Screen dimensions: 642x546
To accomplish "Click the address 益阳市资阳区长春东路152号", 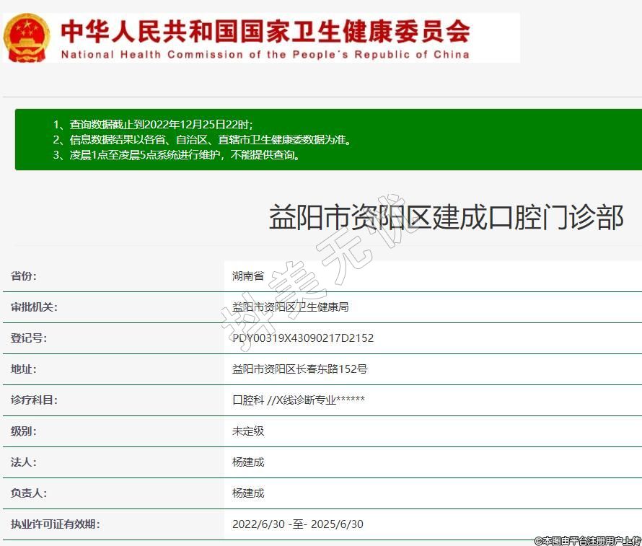I will pyautogui.click(x=300, y=369).
